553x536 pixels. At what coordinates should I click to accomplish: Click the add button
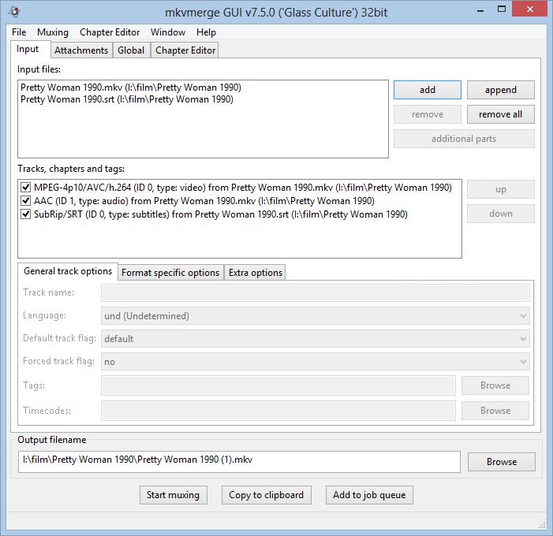coord(428,90)
